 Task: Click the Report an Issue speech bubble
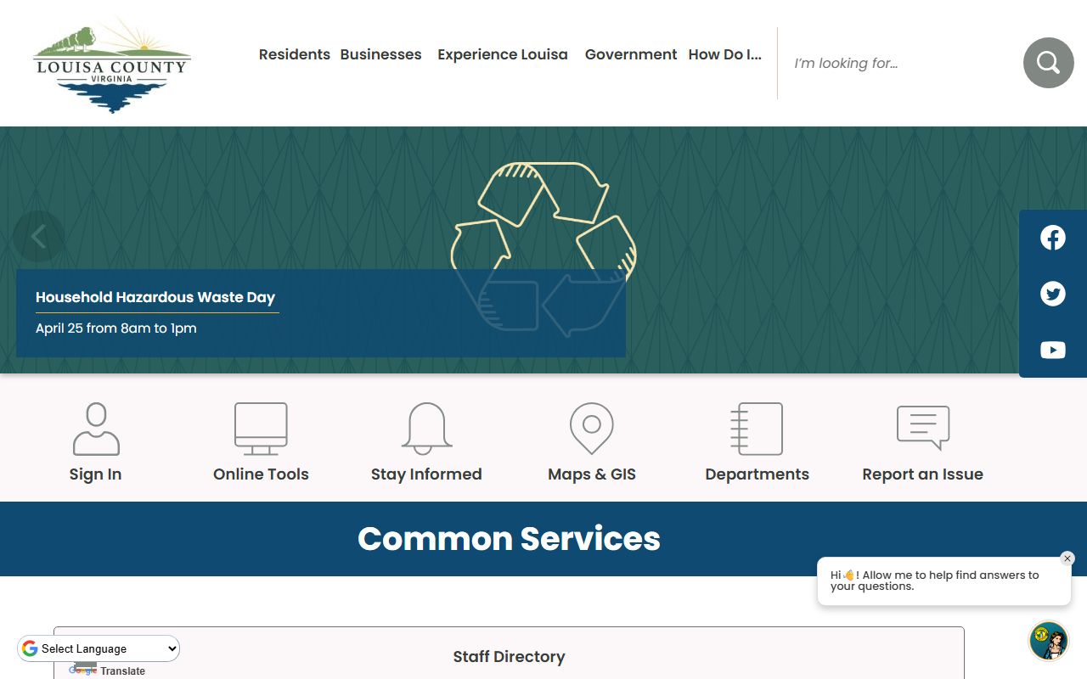[922, 428]
